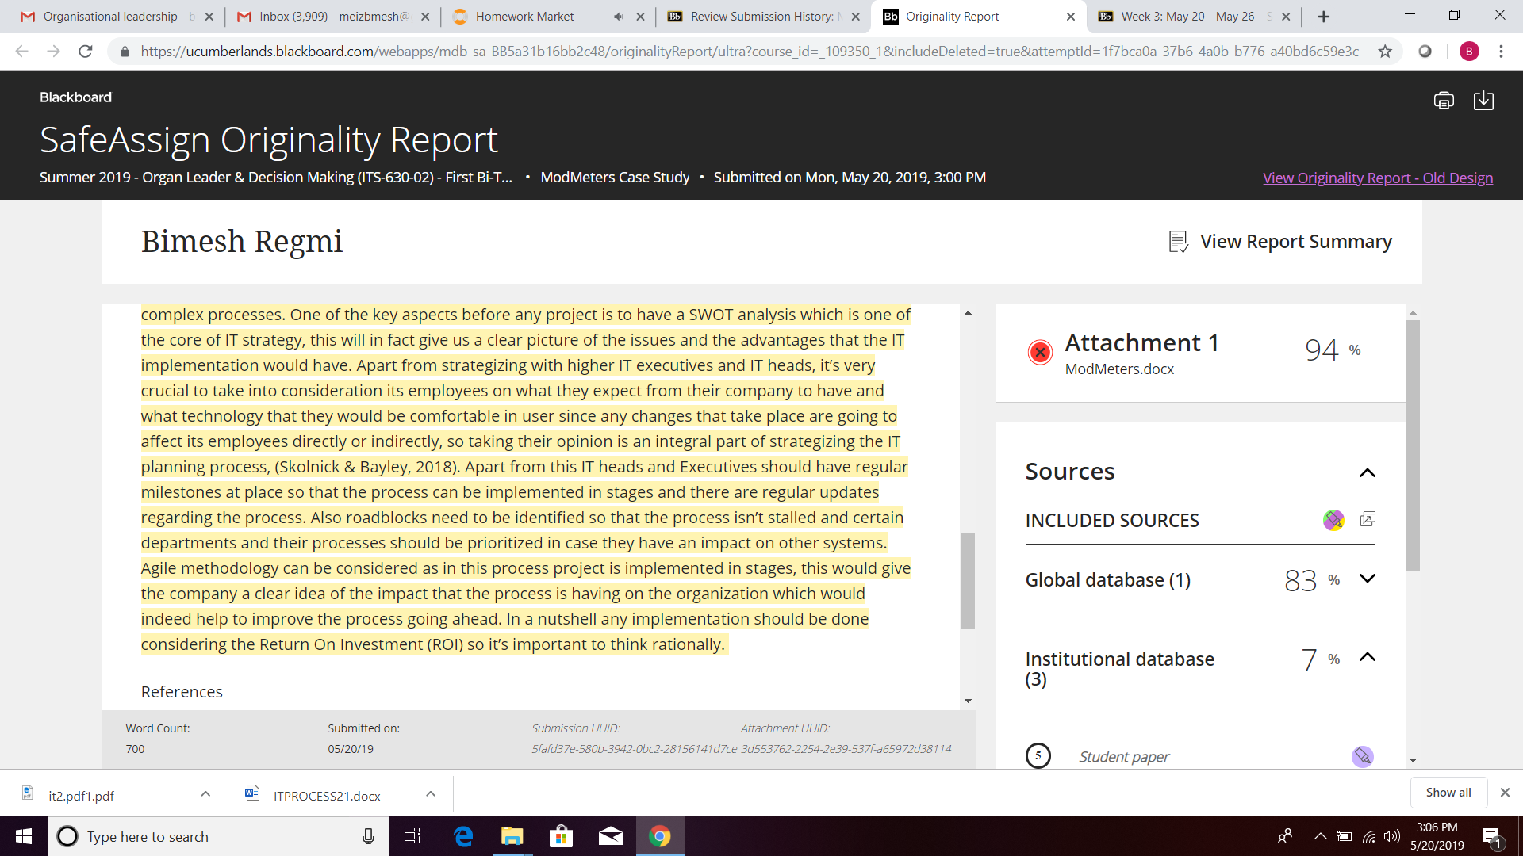Collapse Institutional database sources

(x=1367, y=657)
